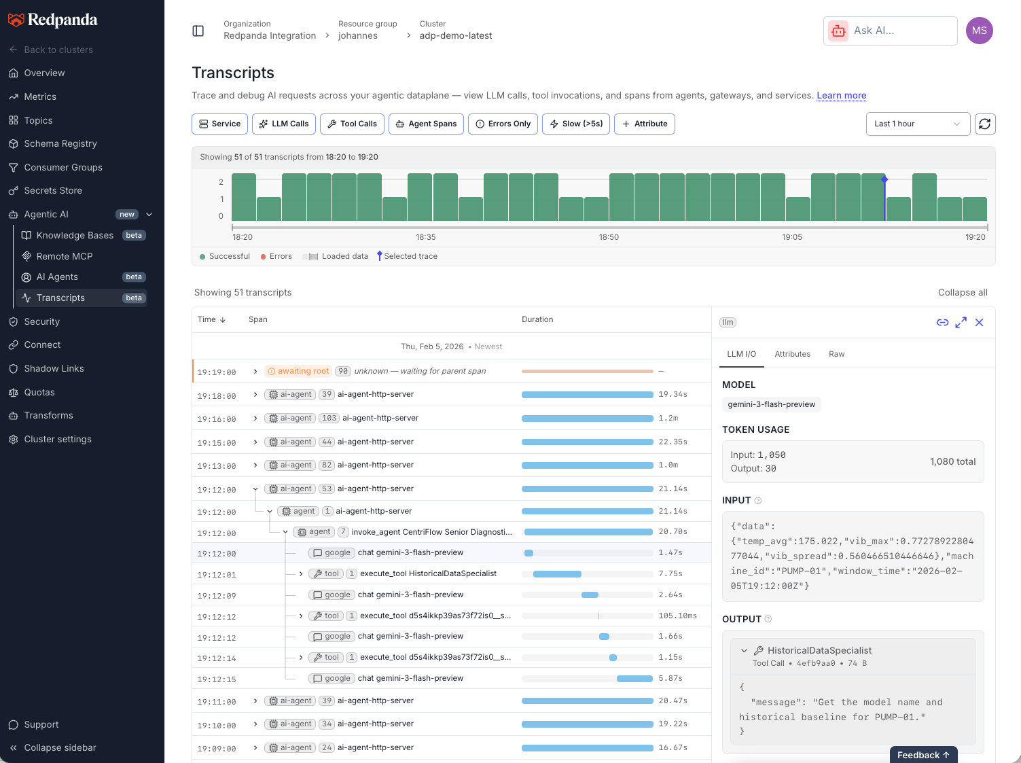Select the 19:12:09 chat gemini-3-flash-preview row
This screenshot has width=1021, height=763.
pos(451,595)
